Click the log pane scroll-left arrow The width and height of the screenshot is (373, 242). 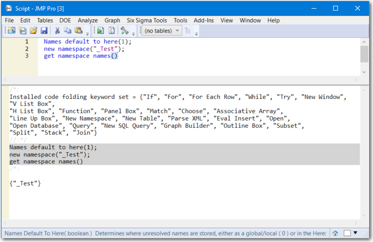(5, 223)
